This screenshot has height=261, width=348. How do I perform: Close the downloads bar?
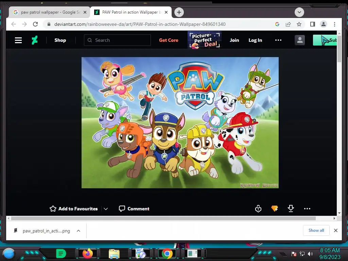pos(335,230)
